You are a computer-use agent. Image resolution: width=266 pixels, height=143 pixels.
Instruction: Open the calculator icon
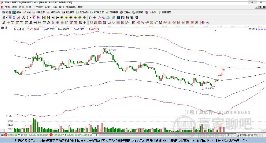pyautogui.click(x=118, y=18)
